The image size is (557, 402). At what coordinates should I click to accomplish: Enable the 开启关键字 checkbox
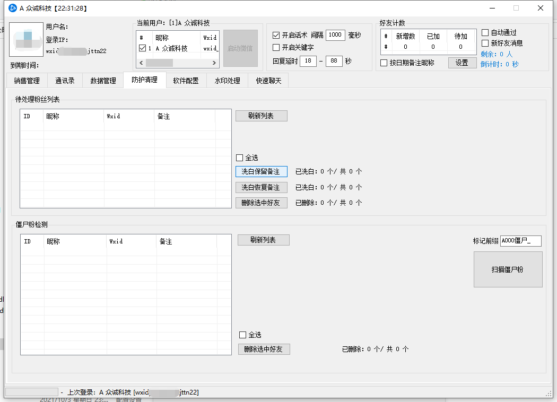[x=276, y=48]
